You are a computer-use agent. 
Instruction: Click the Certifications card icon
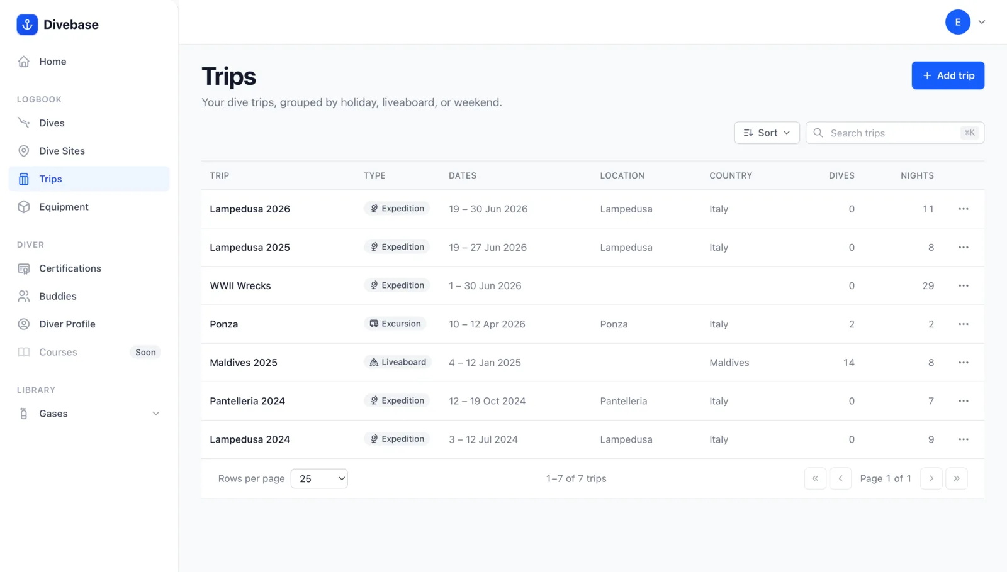coord(24,268)
